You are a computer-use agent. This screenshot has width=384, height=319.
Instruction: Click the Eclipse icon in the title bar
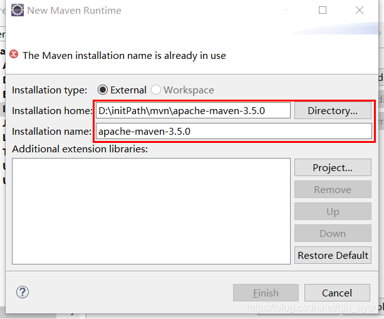pos(18,10)
